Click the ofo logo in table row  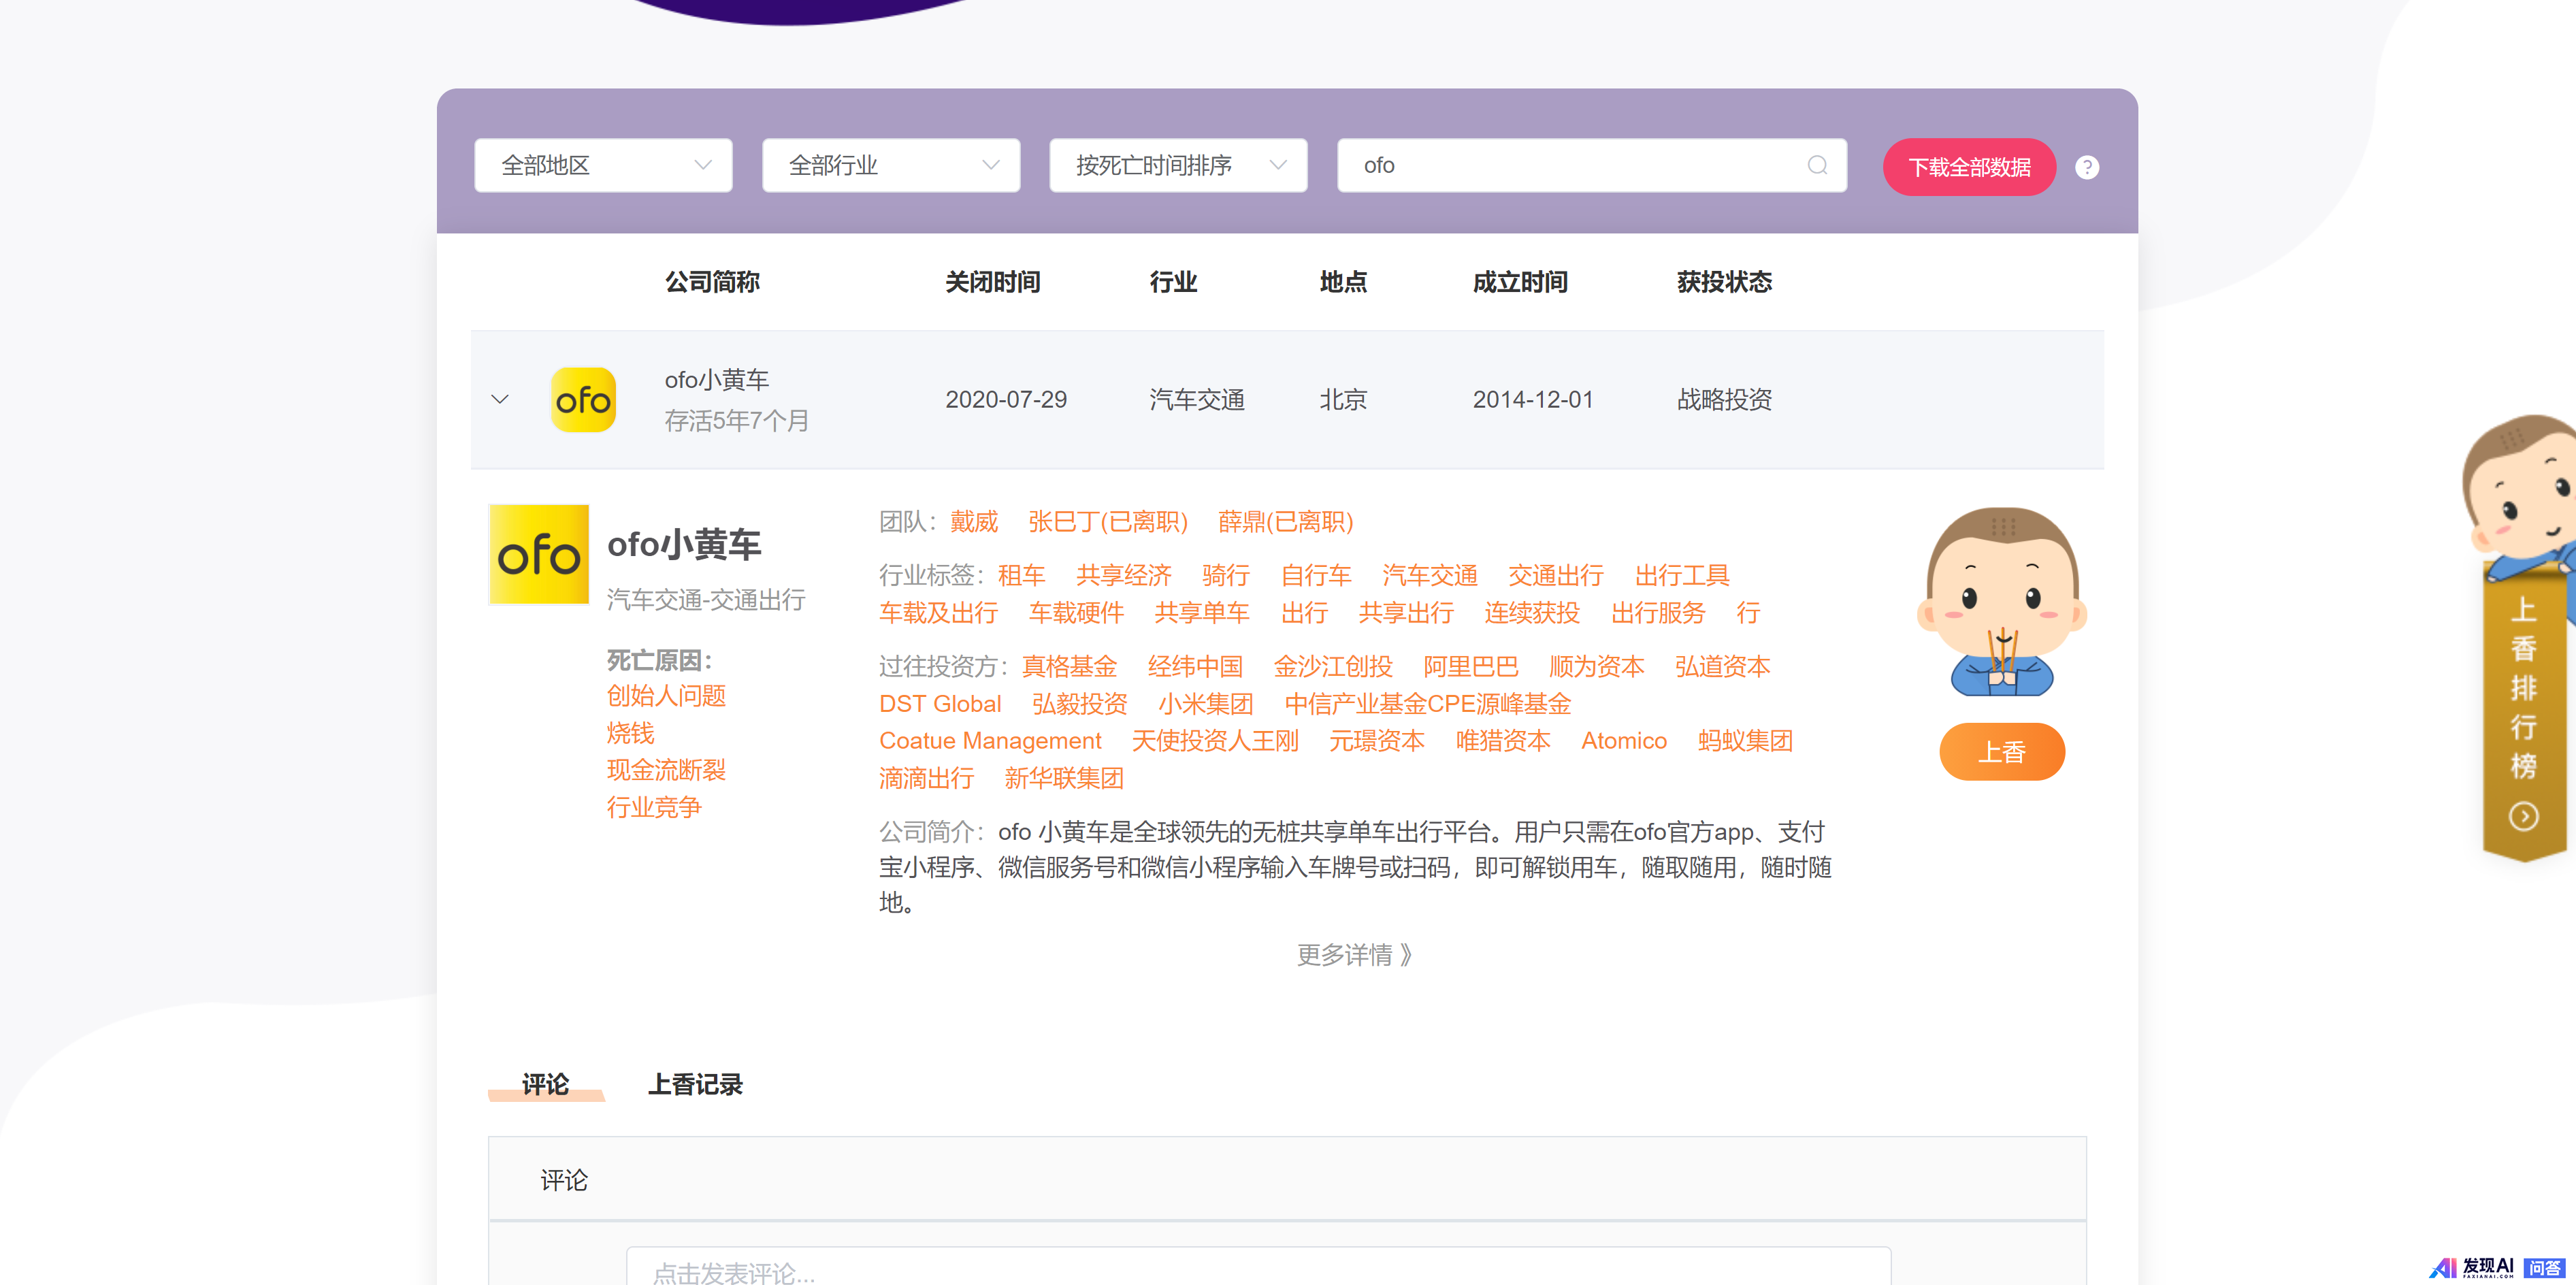coord(583,400)
